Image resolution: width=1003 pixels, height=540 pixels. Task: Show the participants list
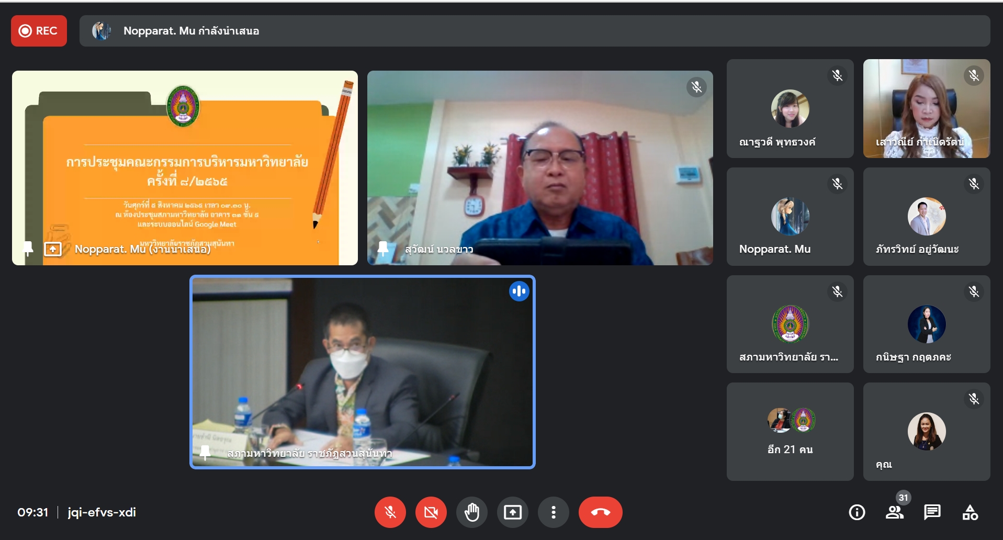(x=894, y=512)
